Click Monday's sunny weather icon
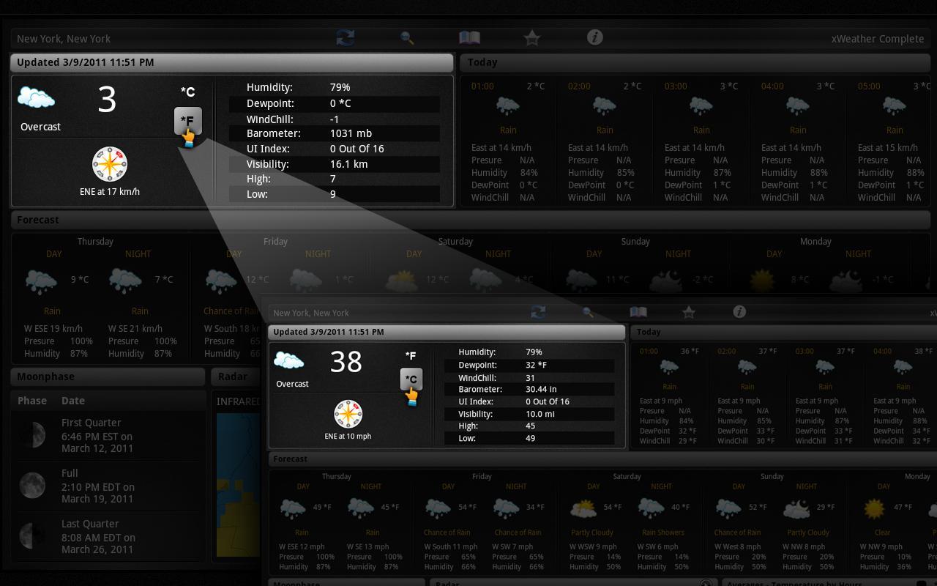The image size is (937, 586). pos(761,279)
